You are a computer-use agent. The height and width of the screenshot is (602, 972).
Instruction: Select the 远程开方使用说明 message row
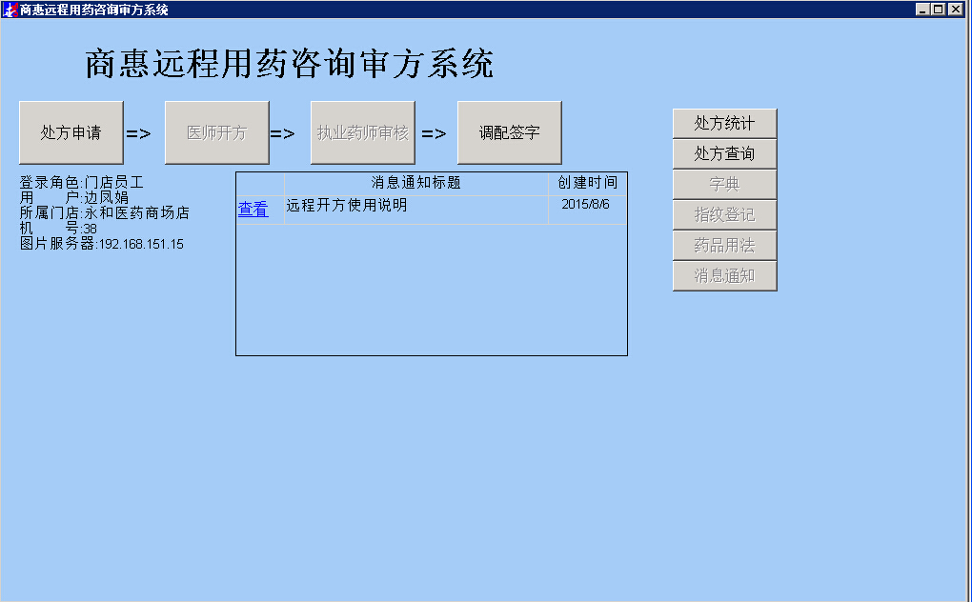click(432, 210)
